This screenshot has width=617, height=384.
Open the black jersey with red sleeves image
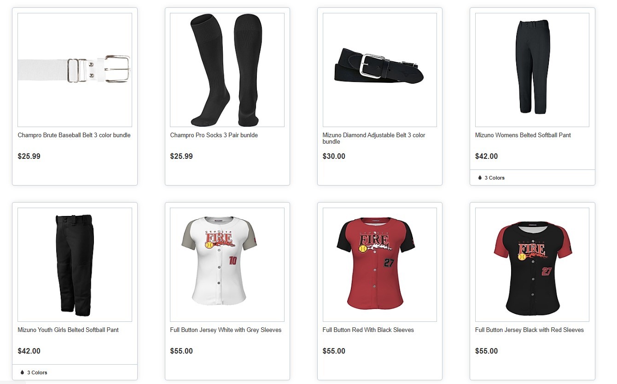(532, 265)
